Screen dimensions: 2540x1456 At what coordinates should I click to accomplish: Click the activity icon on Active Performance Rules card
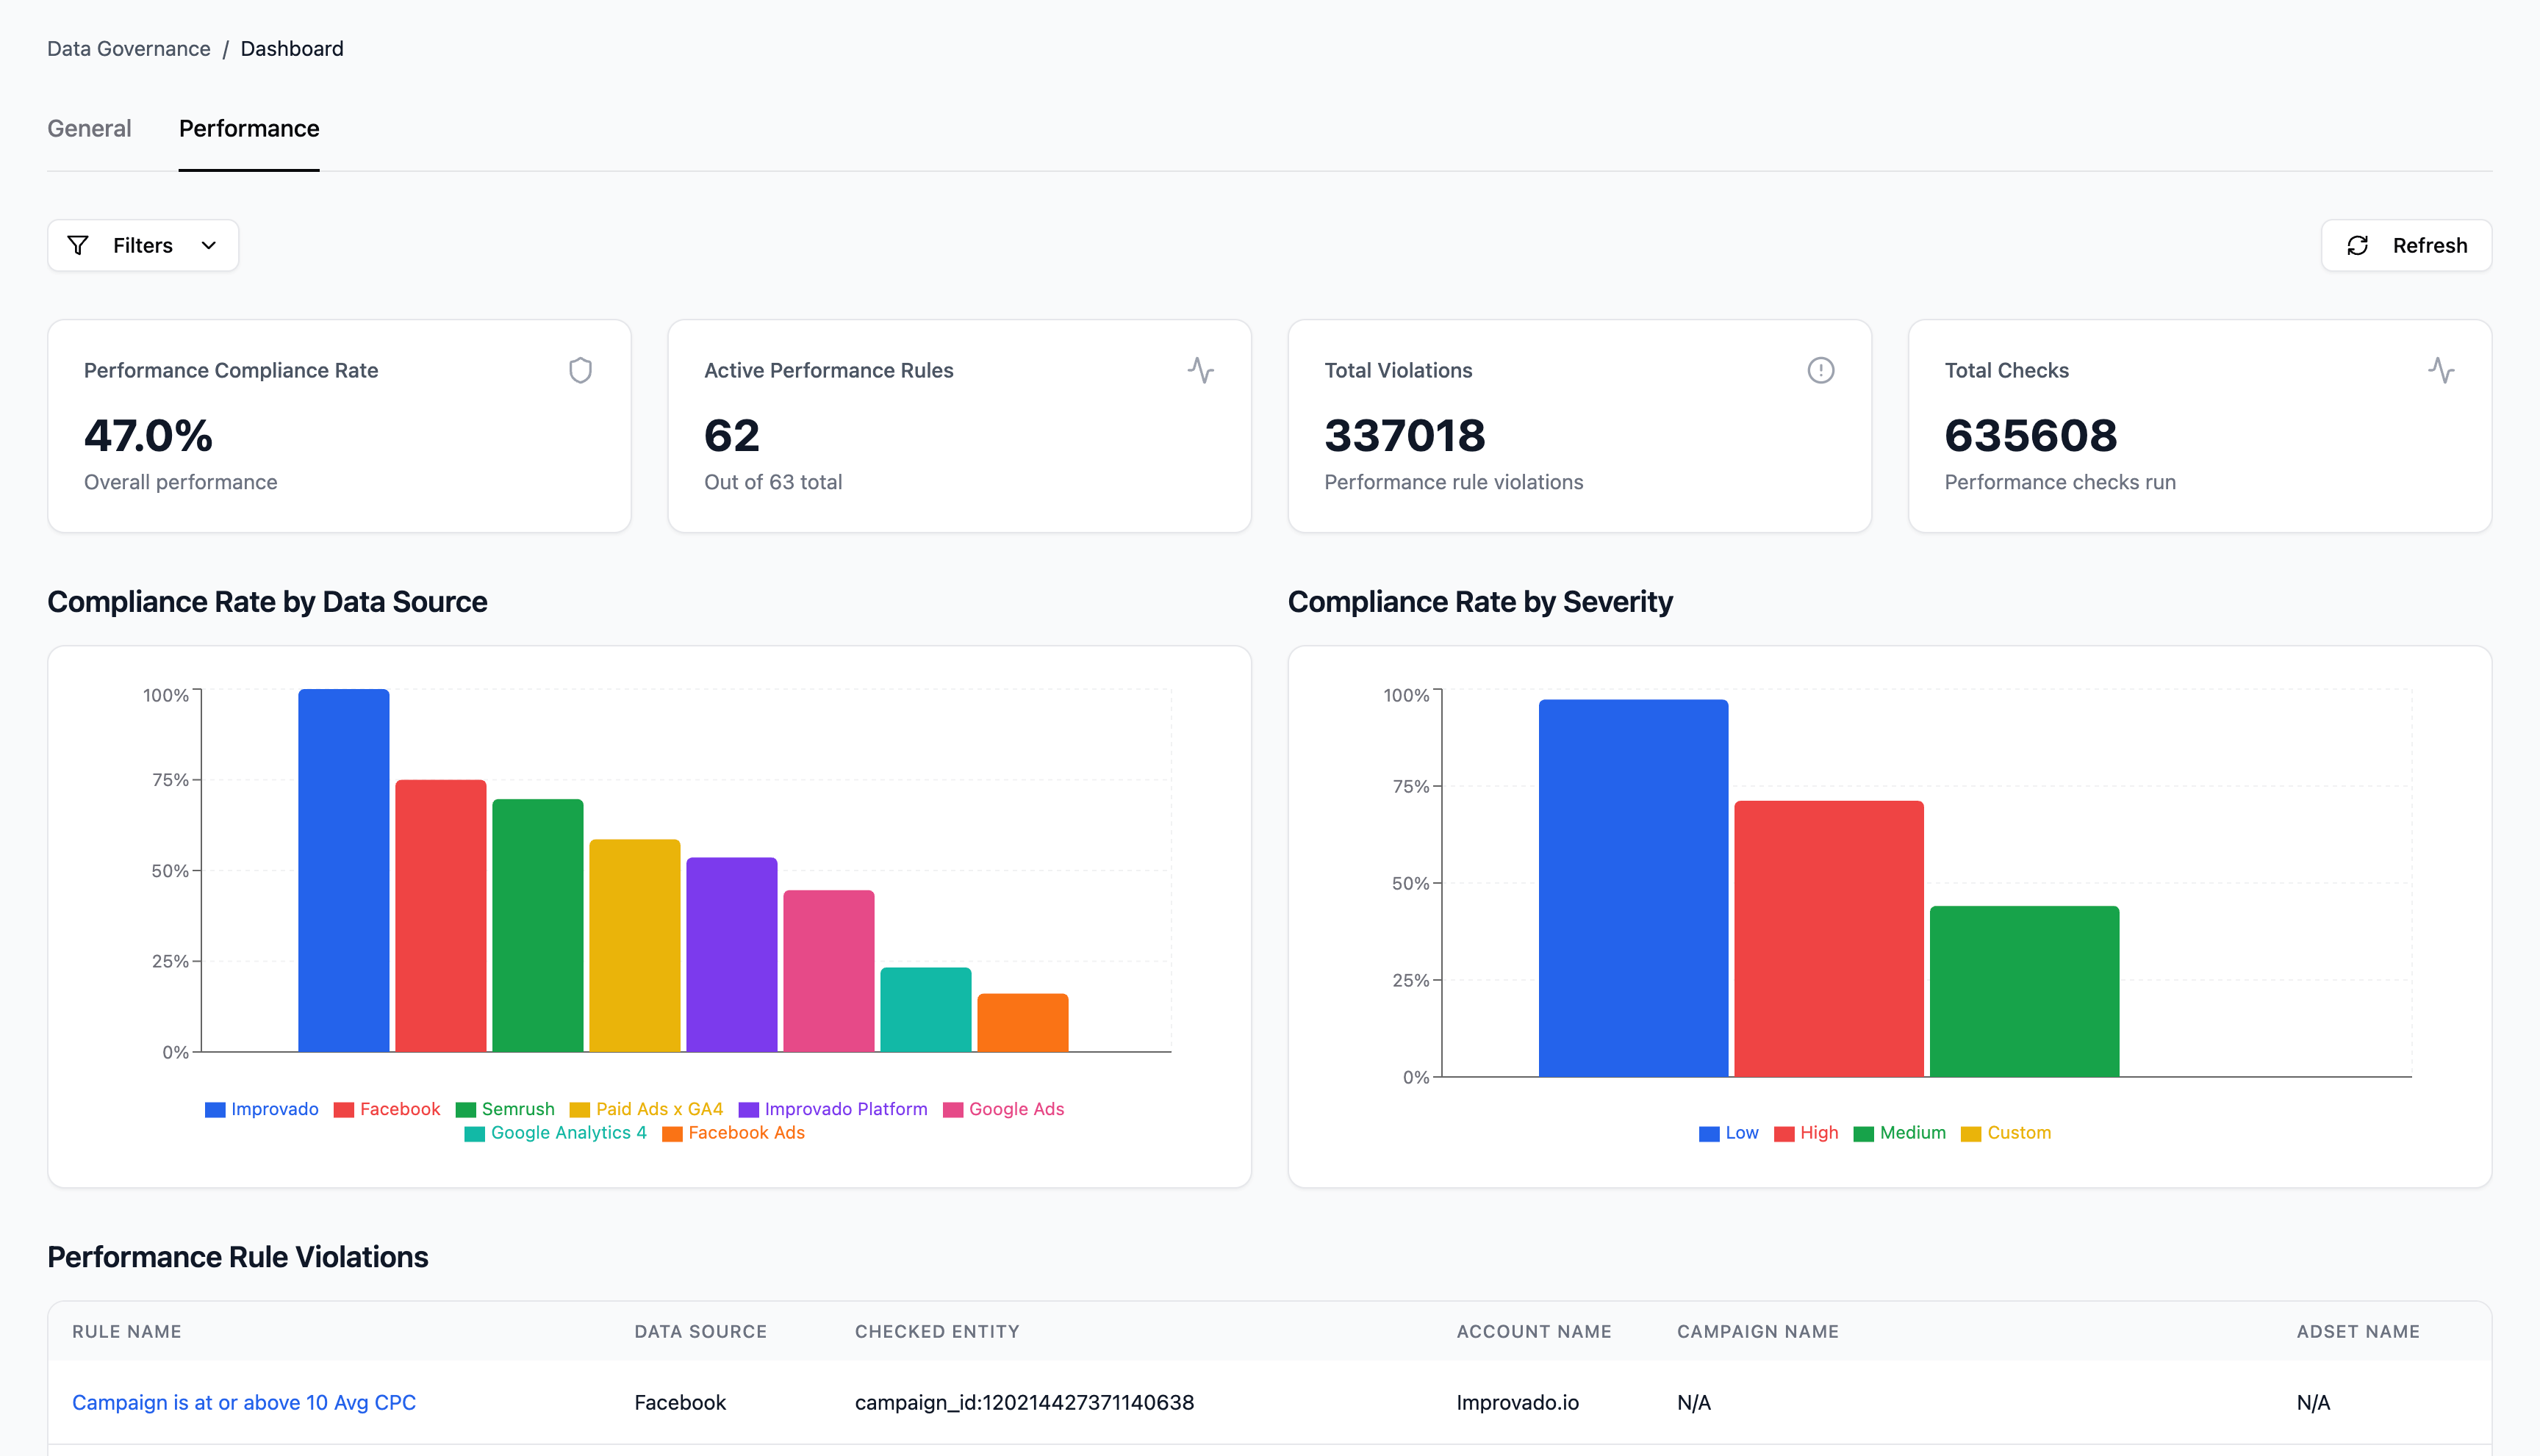point(1200,370)
